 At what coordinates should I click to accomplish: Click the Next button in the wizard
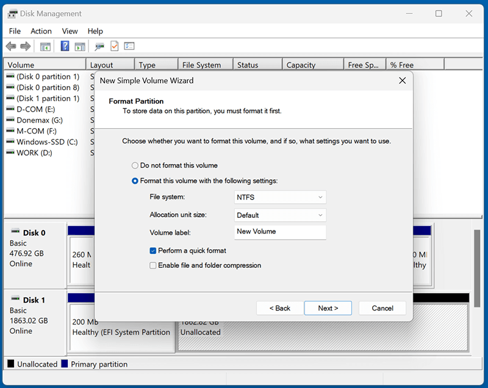click(328, 308)
